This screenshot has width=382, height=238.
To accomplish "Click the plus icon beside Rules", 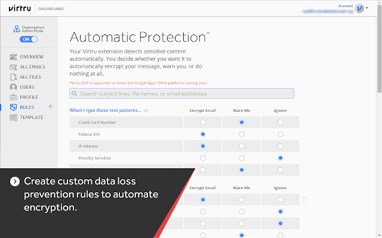I will click(x=50, y=107).
